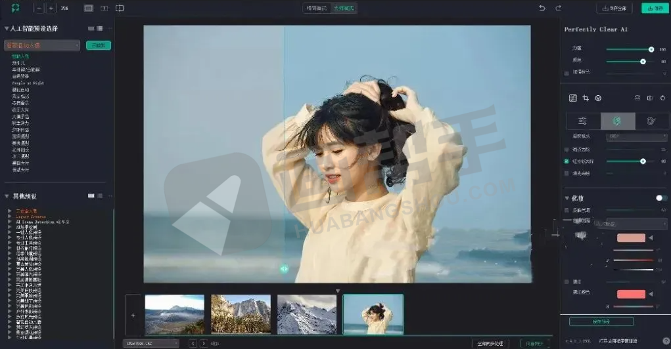Screen dimensions: 671x349
Task: Click the green Perfectly Clear logo icon
Action: point(15,8)
